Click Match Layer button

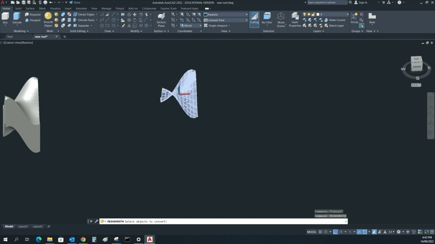(334, 25)
